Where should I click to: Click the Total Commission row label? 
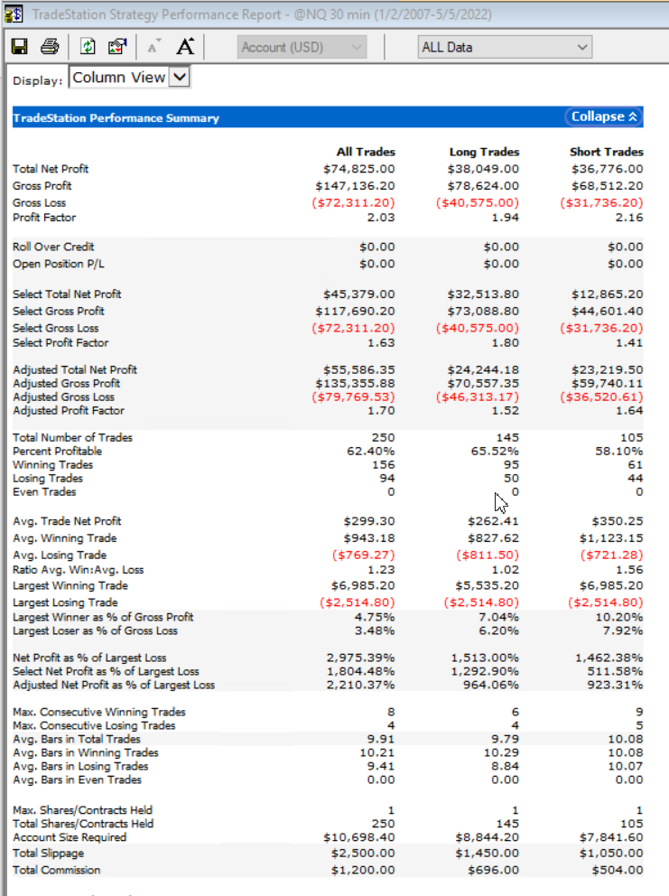click(57, 870)
